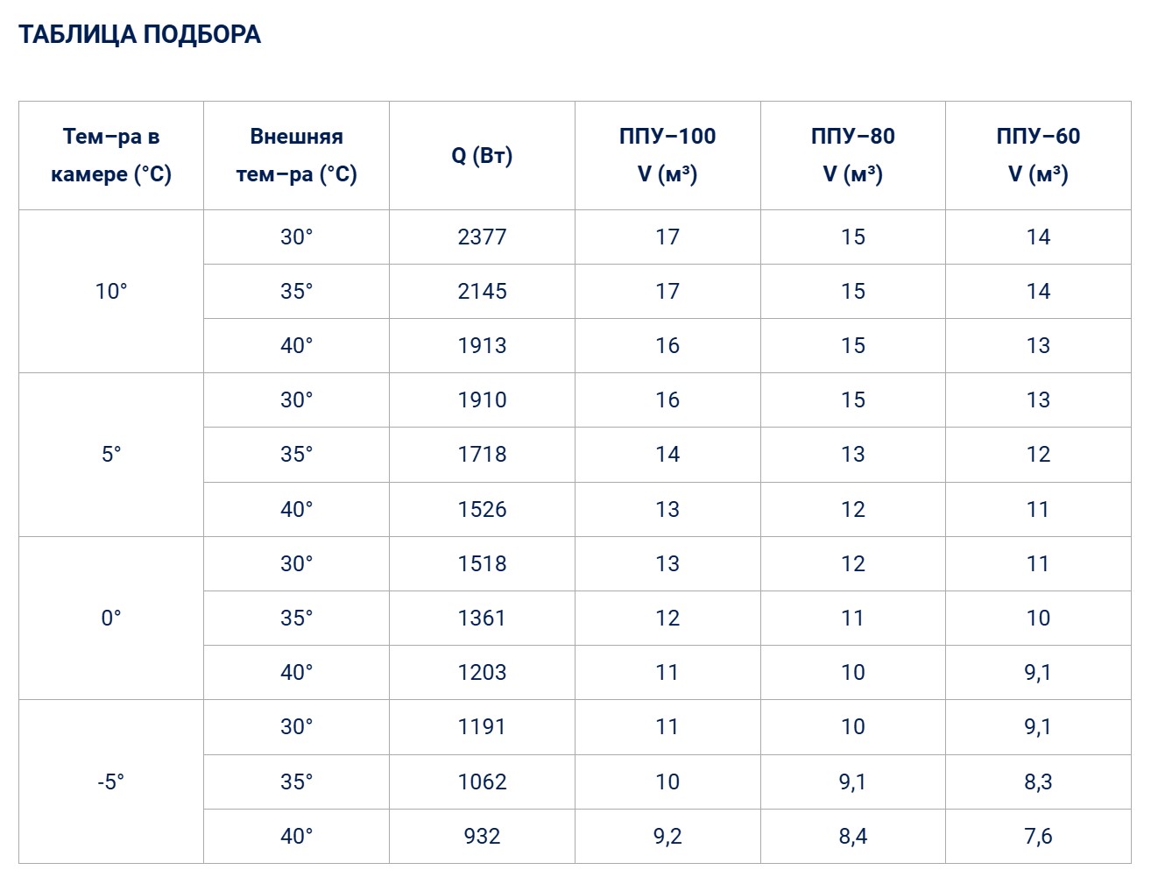This screenshot has height=884, width=1151.
Task: Select the -5° chamber temperature cell
Action: [111, 781]
